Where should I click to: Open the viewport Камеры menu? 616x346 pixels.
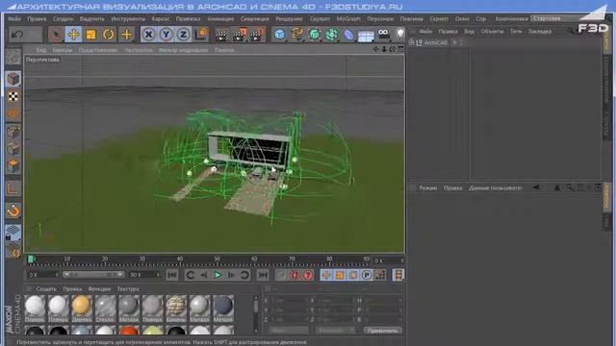tap(62, 50)
